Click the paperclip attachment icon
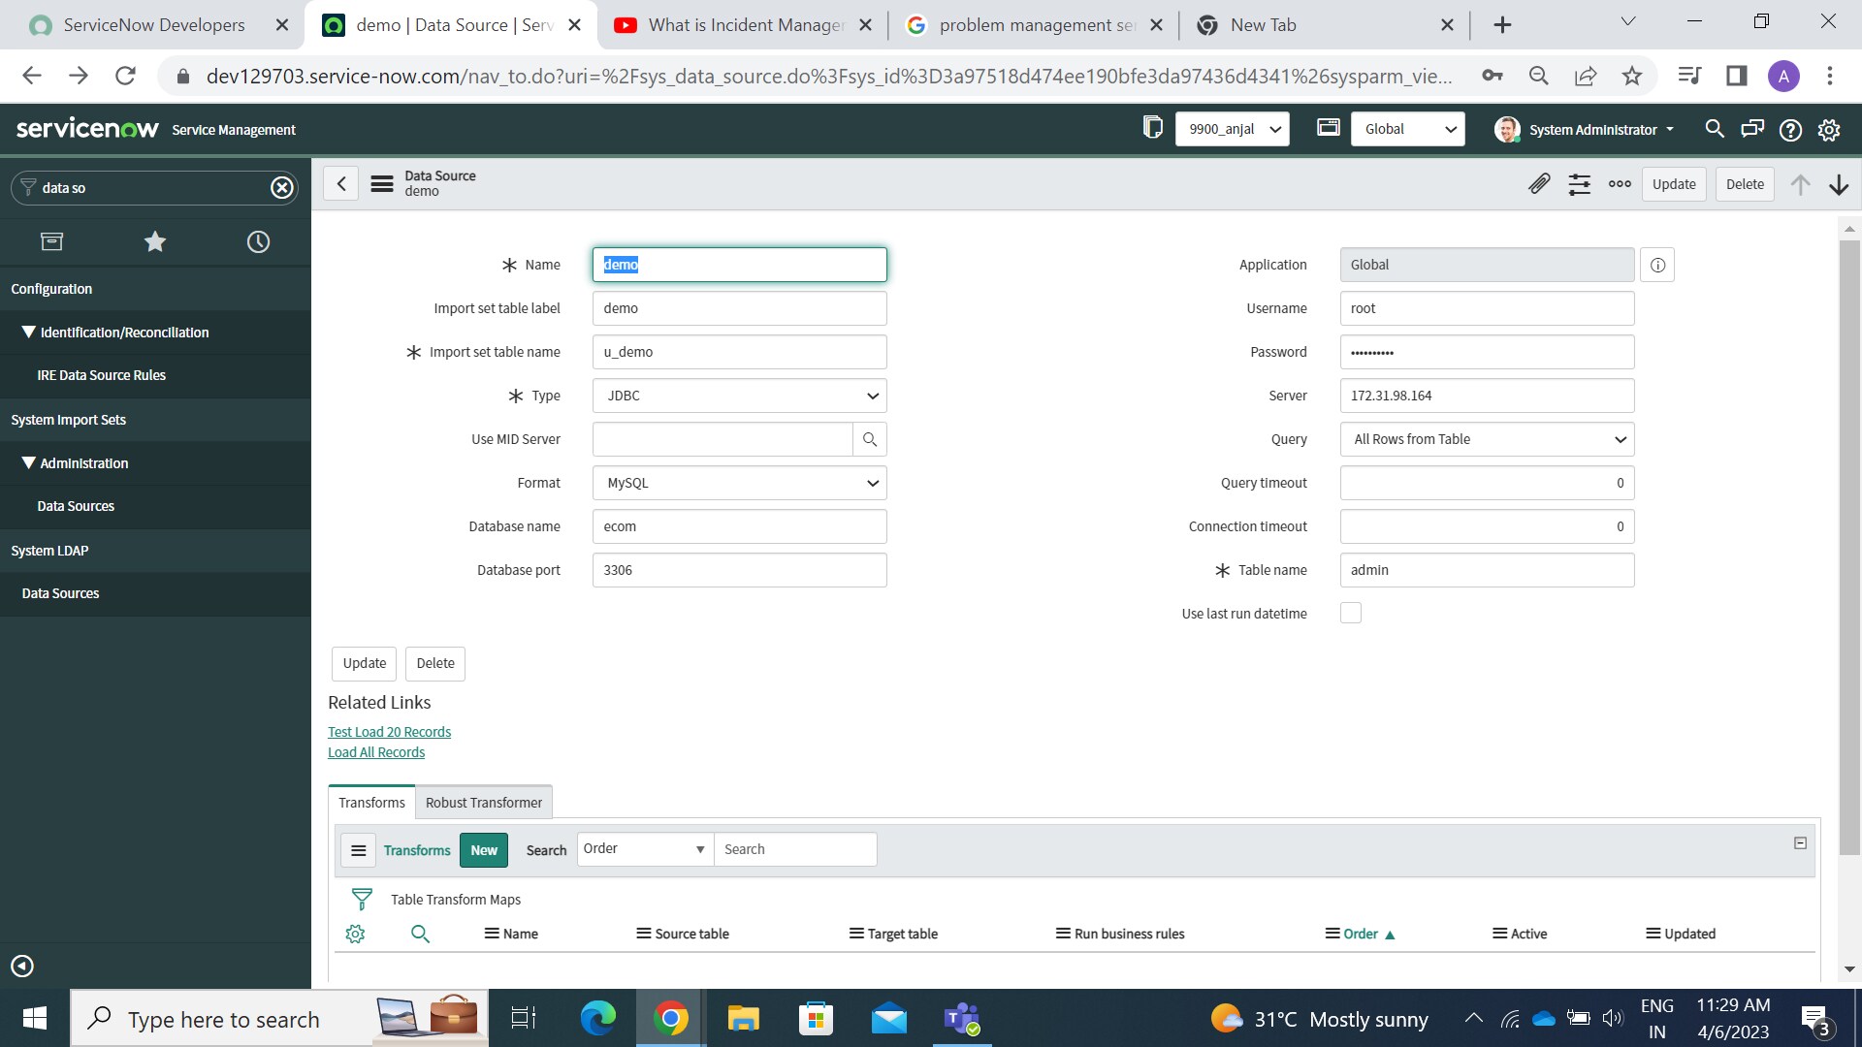Viewport: 1862px width, 1047px height. click(x=1540, y=184)
